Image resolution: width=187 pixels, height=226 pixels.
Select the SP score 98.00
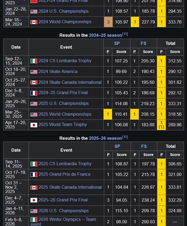(121, 222)
